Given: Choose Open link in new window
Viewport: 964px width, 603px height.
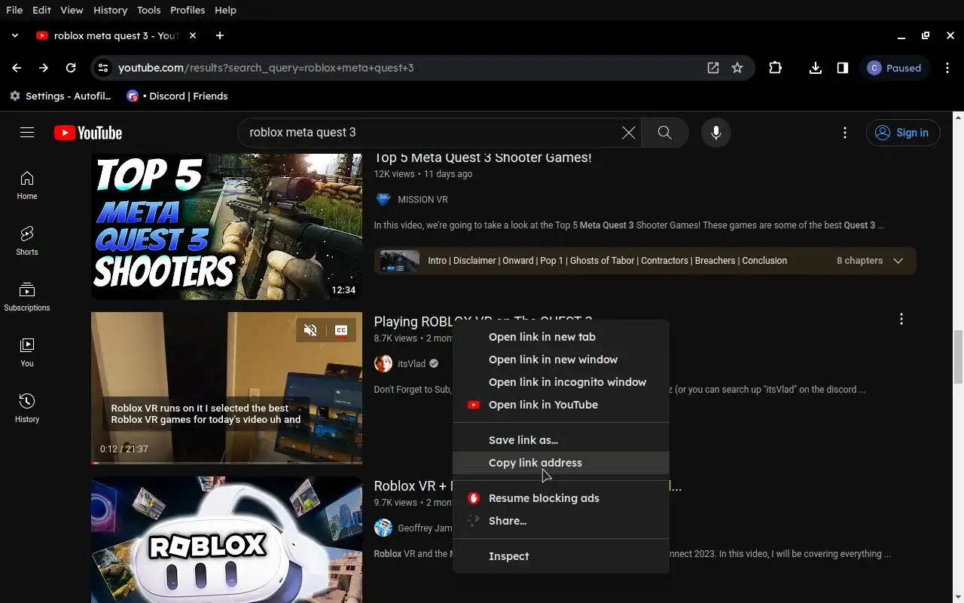Looking at the screenshot, I should tap(561, 360).
